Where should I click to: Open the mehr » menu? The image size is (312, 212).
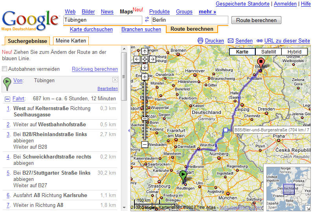[x=207, y=12]
